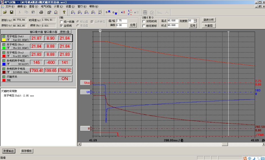Enable the 锁定游标 checkbox
The width and height of the screenshot is (265, 160).
coord(144,26)
